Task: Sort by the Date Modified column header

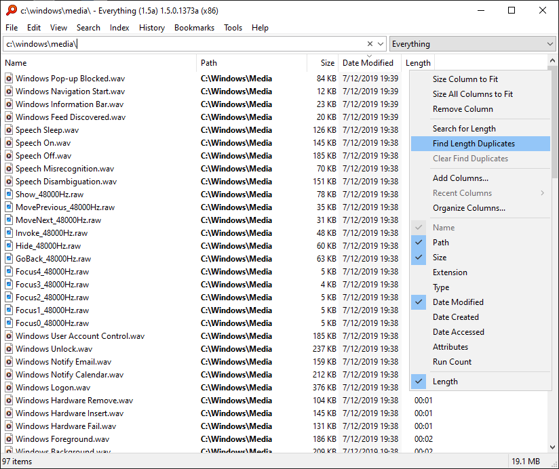Action: (370, 63)
